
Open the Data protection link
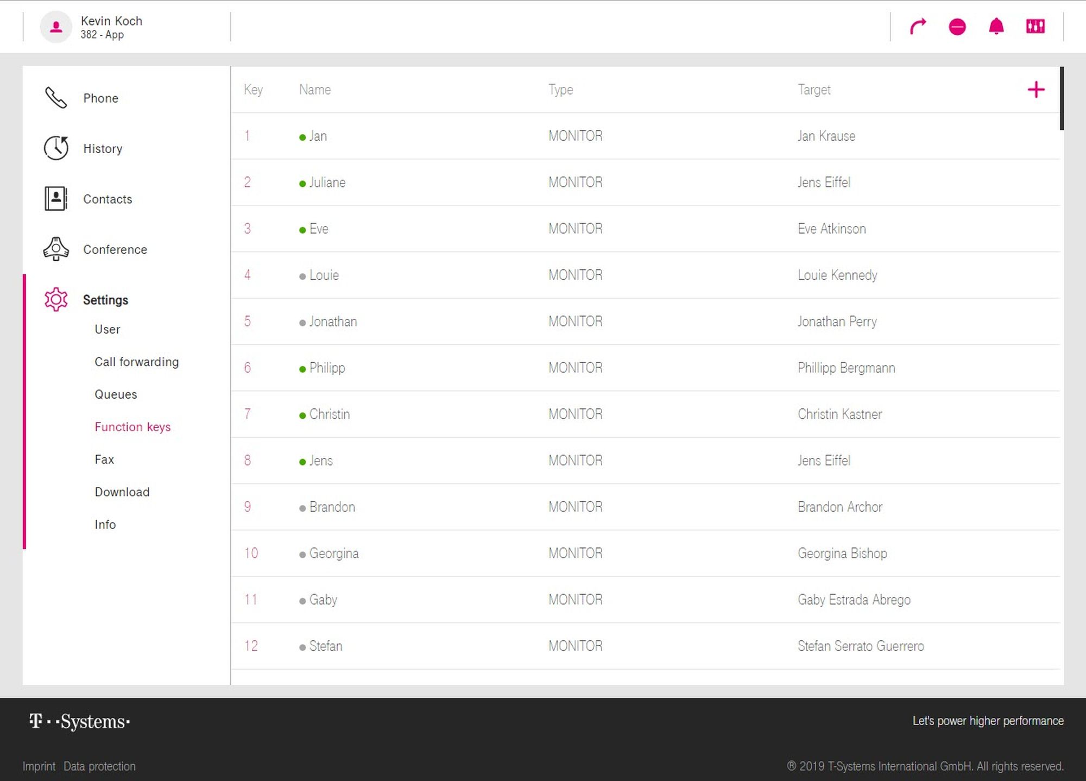[x=99, y=766]
